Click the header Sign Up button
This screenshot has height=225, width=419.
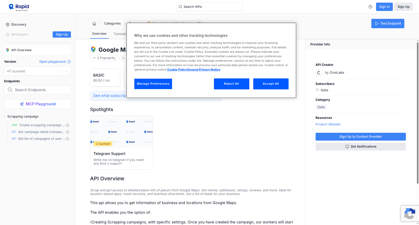(404, 7)
